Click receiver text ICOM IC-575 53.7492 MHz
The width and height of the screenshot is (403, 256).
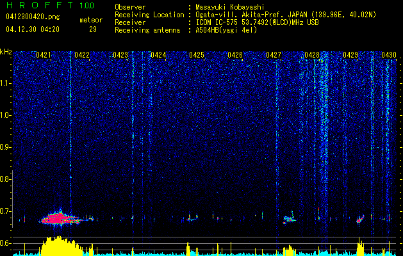[x=257, y=22]
